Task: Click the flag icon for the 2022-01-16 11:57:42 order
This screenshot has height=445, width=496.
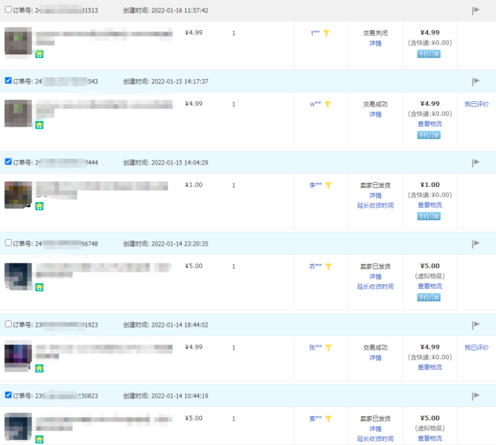Action: [x=475, y=10]
